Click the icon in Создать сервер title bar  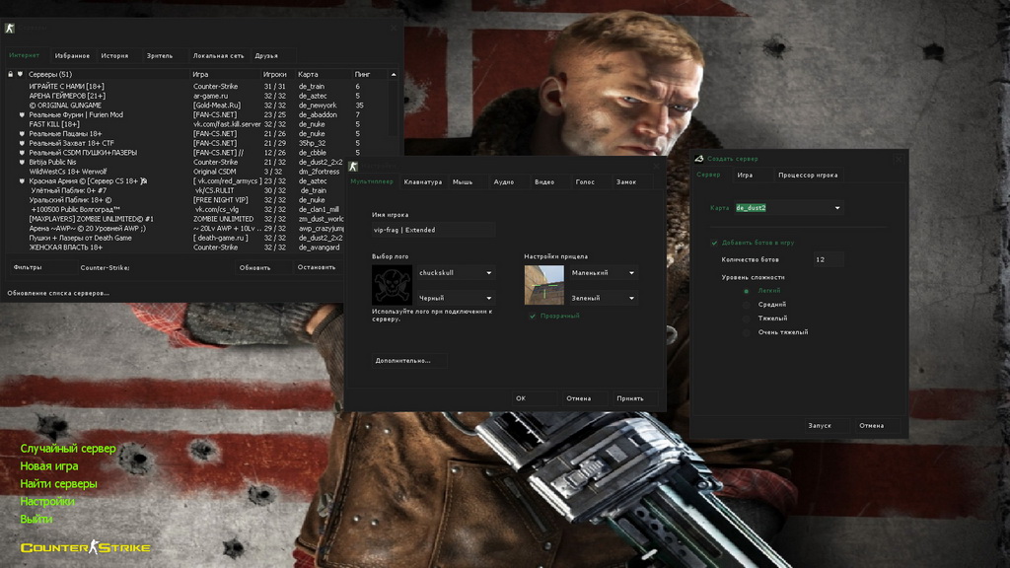point(699,159)
